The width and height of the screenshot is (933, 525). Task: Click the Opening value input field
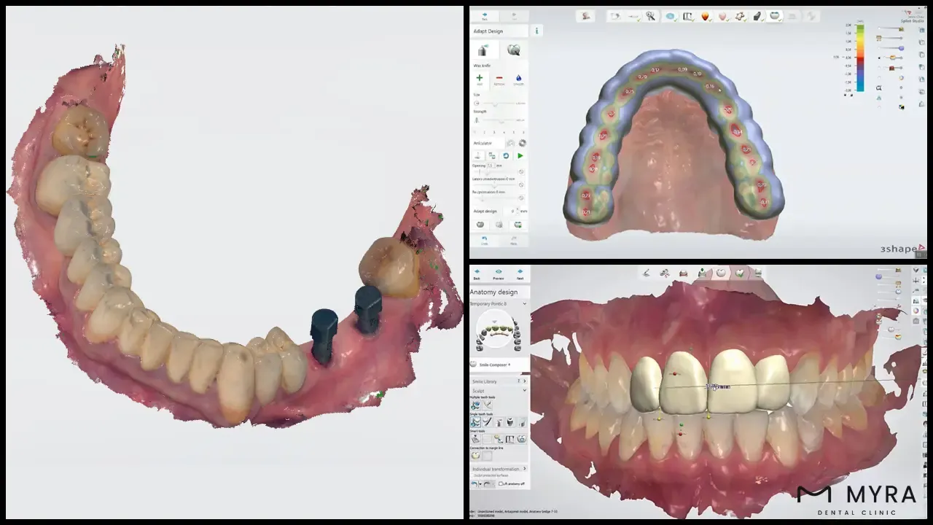491,166
